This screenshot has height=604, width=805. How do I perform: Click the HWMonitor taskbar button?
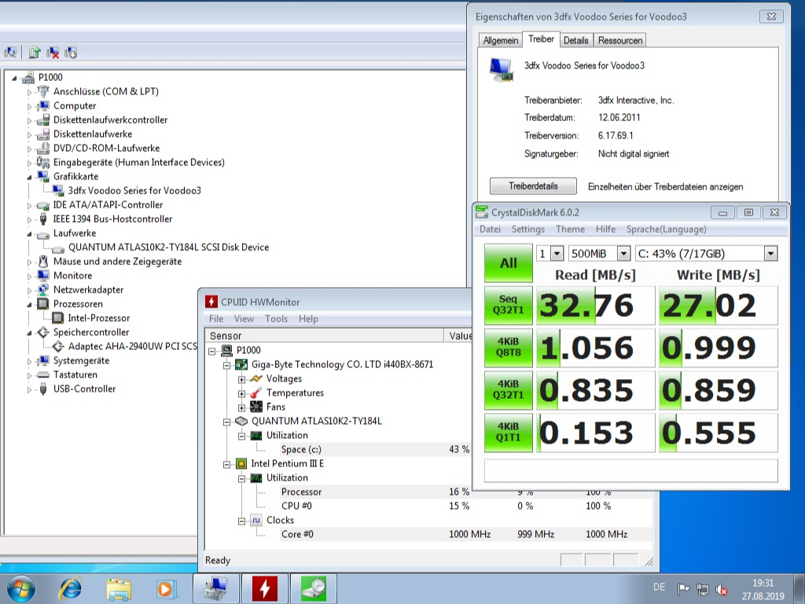tap(265, 588)
